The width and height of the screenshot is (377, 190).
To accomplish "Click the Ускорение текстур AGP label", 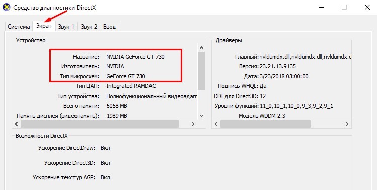I will pyautogui.click(x=64, y=178).
